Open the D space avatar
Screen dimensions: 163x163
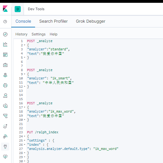[18, 9]
